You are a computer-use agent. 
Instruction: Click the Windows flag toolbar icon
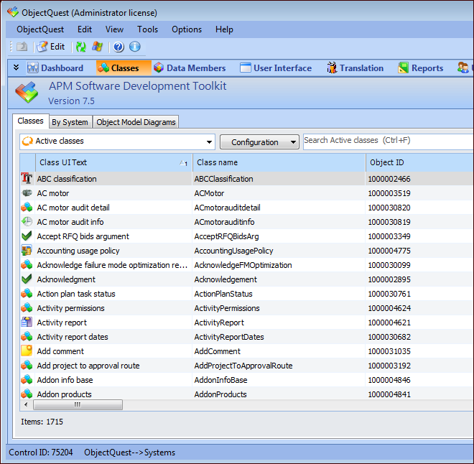[x=98, y=47]
